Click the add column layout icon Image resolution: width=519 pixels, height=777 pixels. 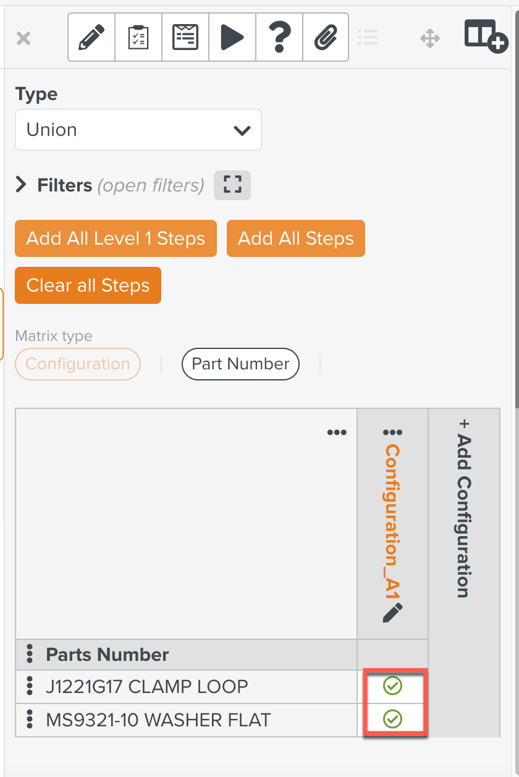[x=486, y=36]
